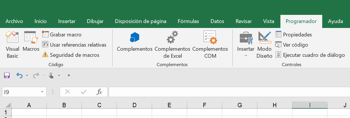Toggle Usar referencias relativas
This screenshot has height=118, width=350.
[x=74, y=45]
